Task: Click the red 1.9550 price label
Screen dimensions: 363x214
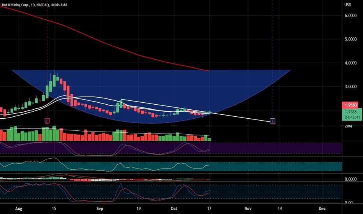Action: pos(351,105)
